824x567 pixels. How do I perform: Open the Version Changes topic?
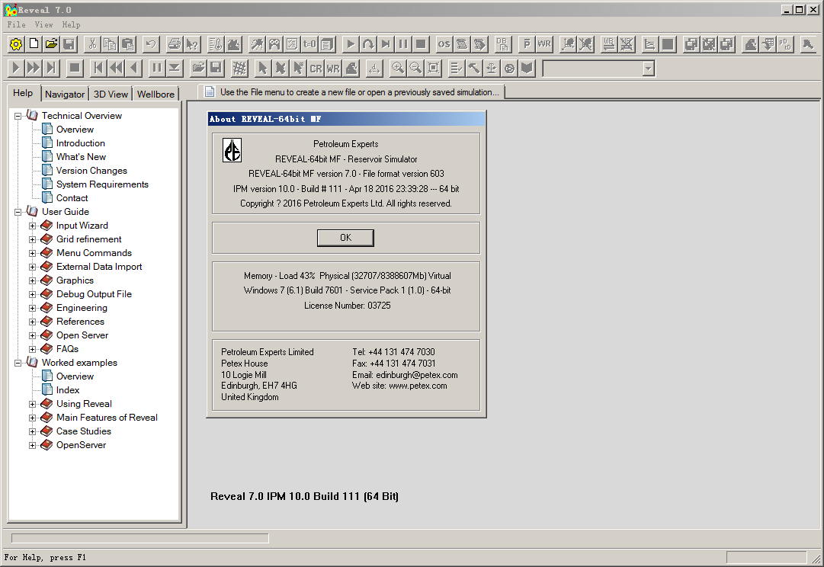click(91, 170)
